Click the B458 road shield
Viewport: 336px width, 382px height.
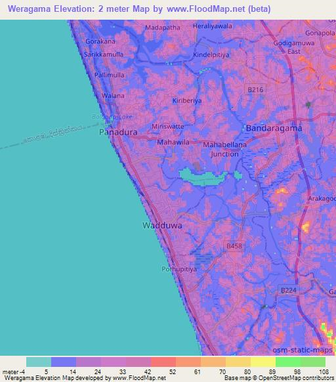(x=234, y=246)
